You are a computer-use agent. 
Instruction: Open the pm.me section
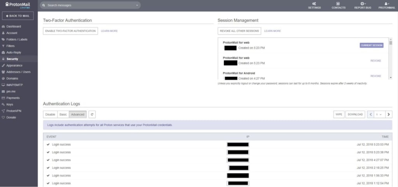(x=11, y=92)
